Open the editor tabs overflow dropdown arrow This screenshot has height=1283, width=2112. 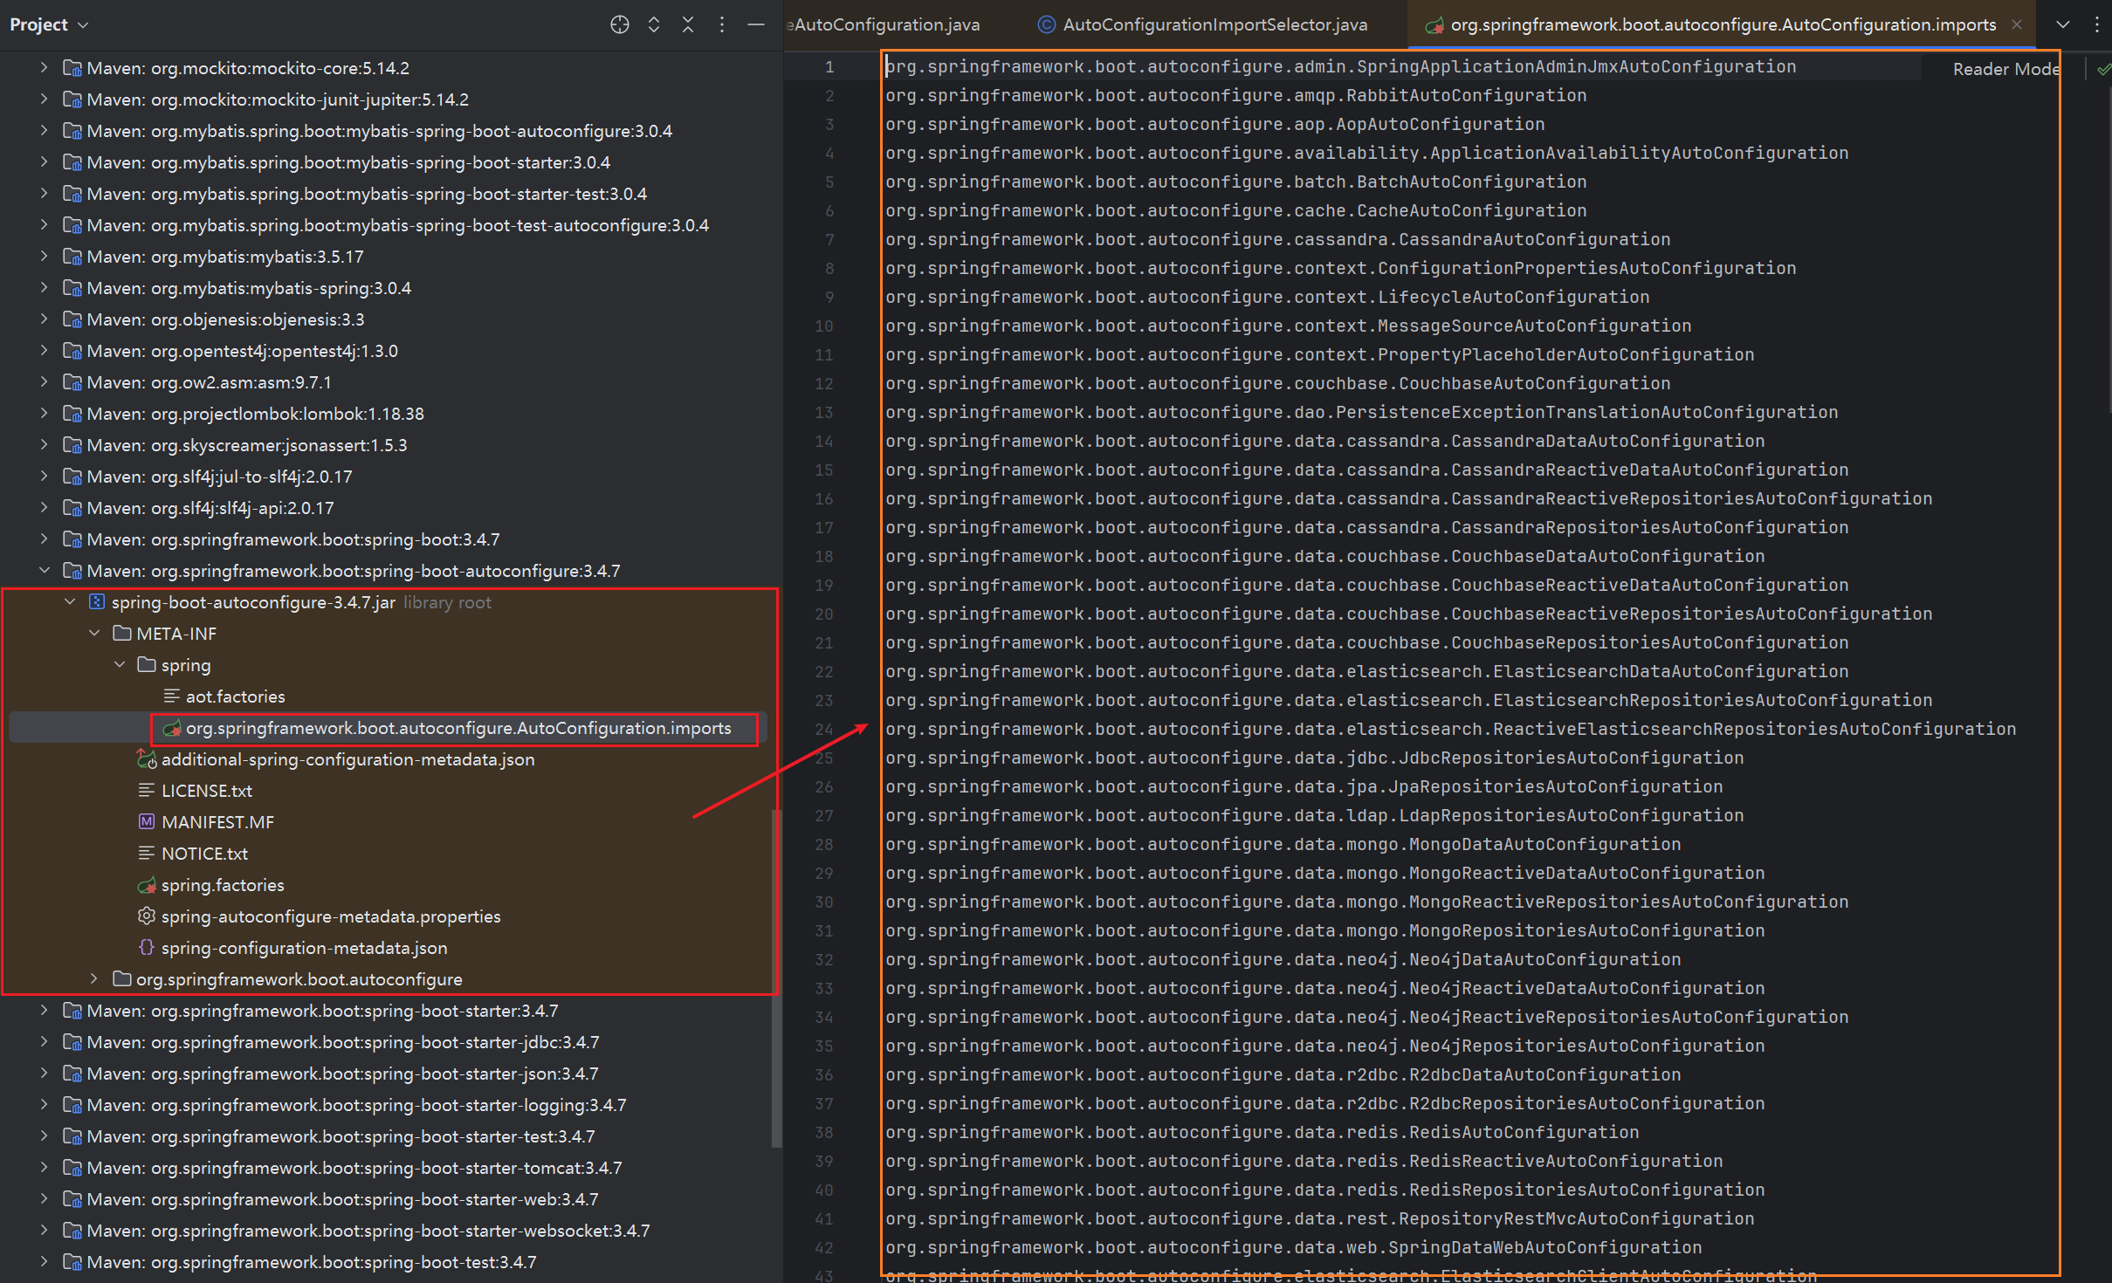2063,24
